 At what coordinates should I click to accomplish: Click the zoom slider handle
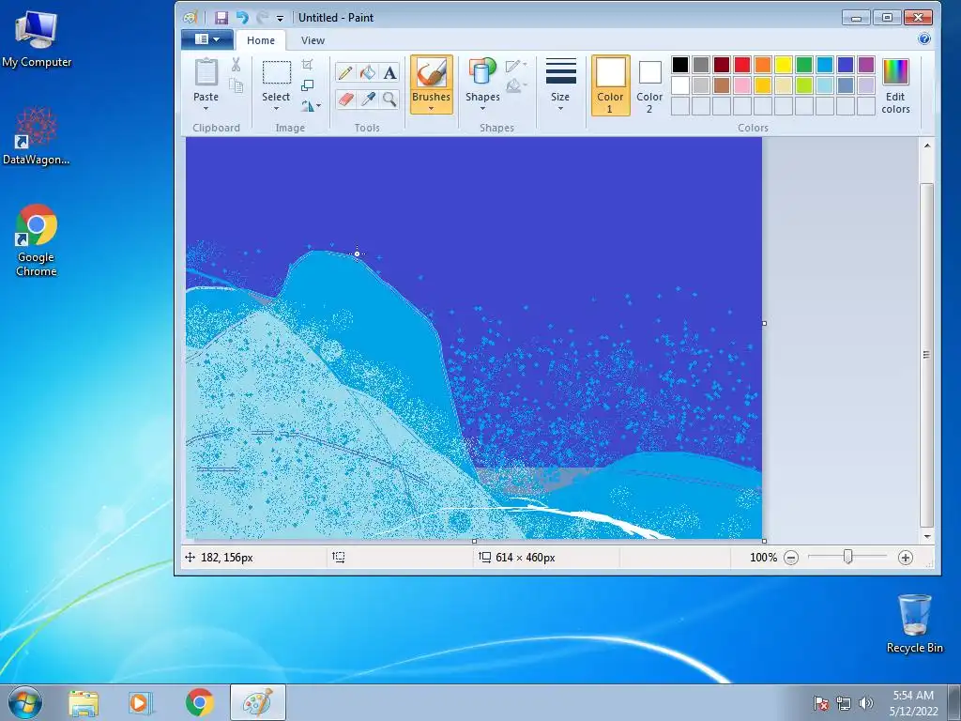847,557
